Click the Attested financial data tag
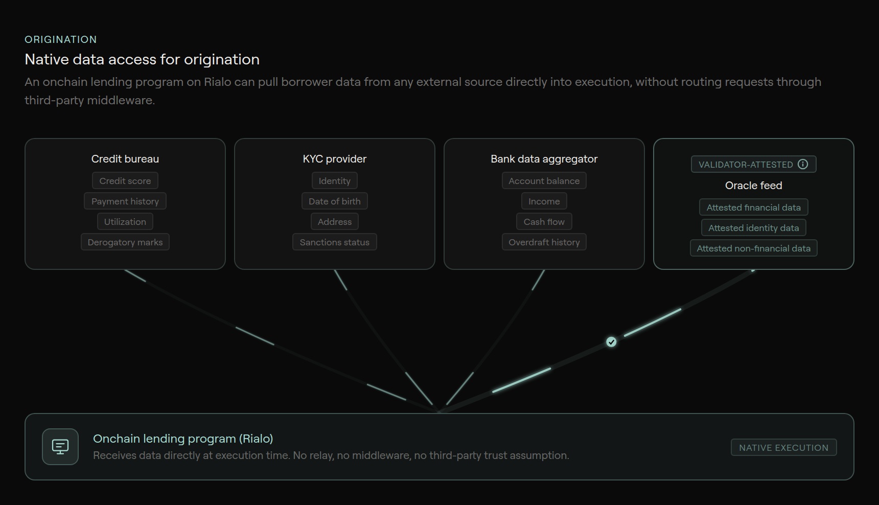 (754, 208)
